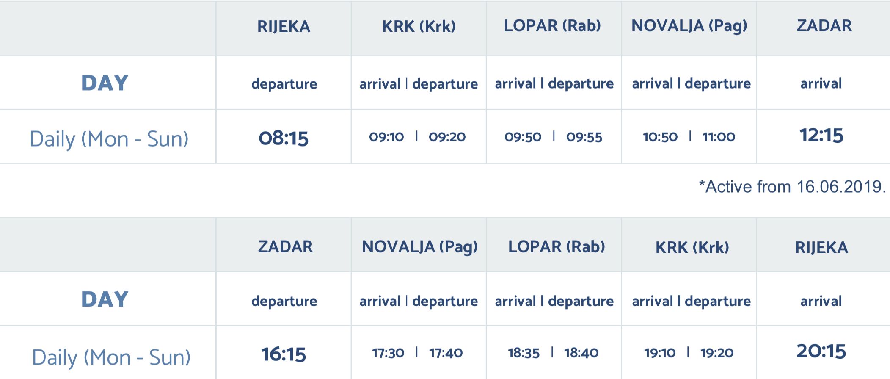Click the 17:30 Novalja arrival time
The width and height of the screenshot is (890, 379).
tap(388, 353)
